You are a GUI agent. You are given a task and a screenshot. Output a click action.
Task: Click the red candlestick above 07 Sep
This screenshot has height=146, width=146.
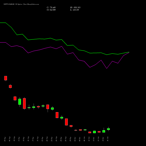coord(6,78)
